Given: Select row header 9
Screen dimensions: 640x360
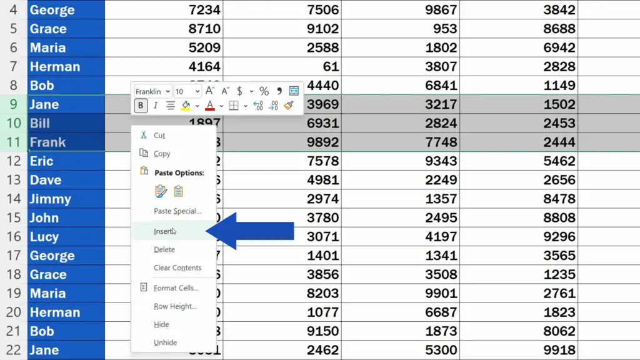Looking at the screenshot, I should tap(14, 104).
